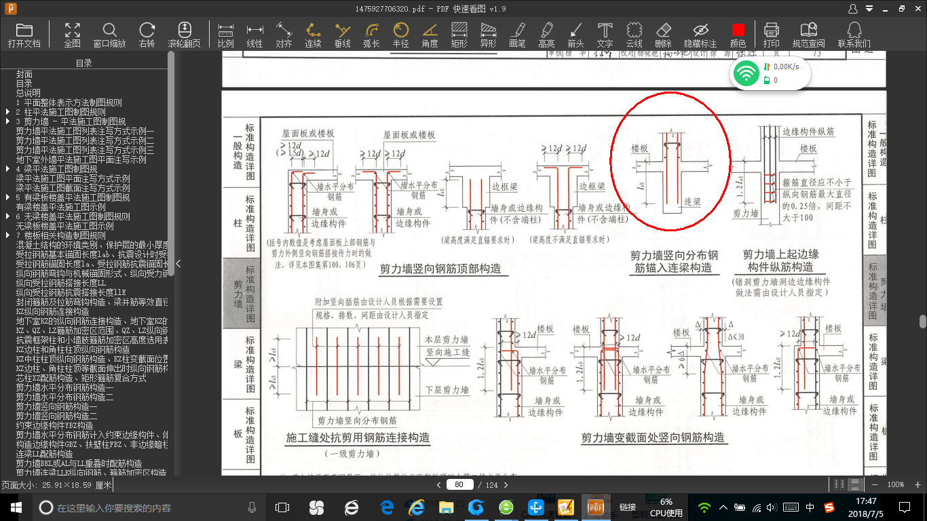Select the 异形 irregular area tool
Image resolution: width=927 pixels, height=521 pixels.
tap(489, 35)
